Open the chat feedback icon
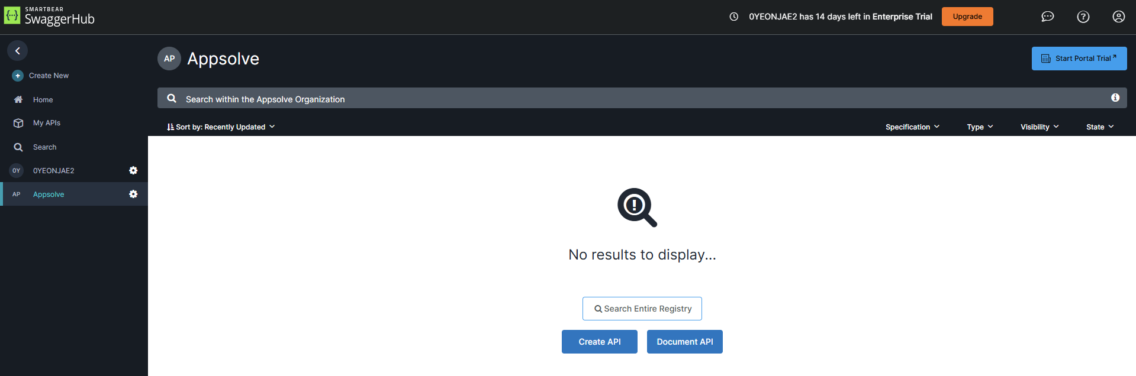This screenshot has height=376, width=1136. 1048,17
